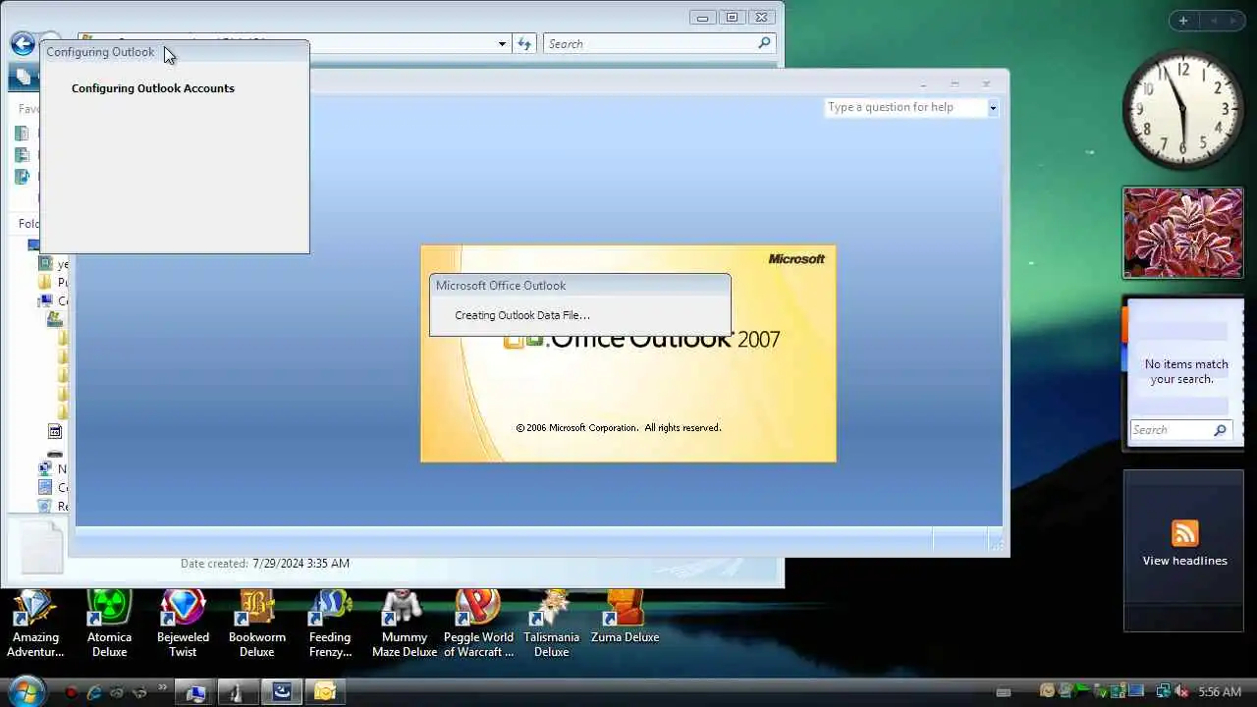The height and width of the screenshot is (707, 1257).
Task: Open the Explorer address bar dropdown arrow
Action: [502, 44]
